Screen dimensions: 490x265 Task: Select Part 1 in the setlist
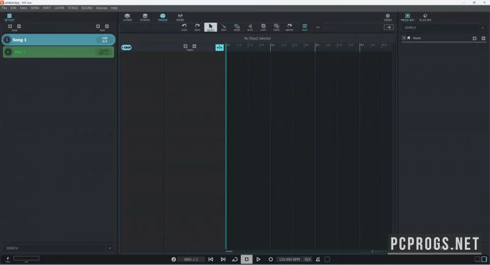coord(58,52)
